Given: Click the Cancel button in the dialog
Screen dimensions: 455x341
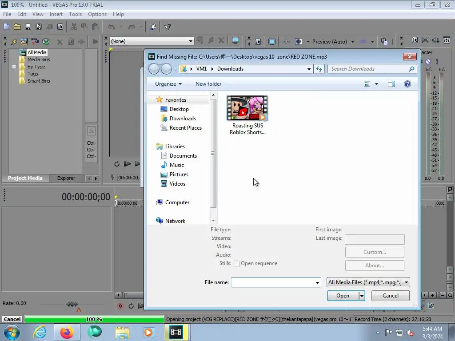Looking at the screenshot, I should (x=390, y=296).
